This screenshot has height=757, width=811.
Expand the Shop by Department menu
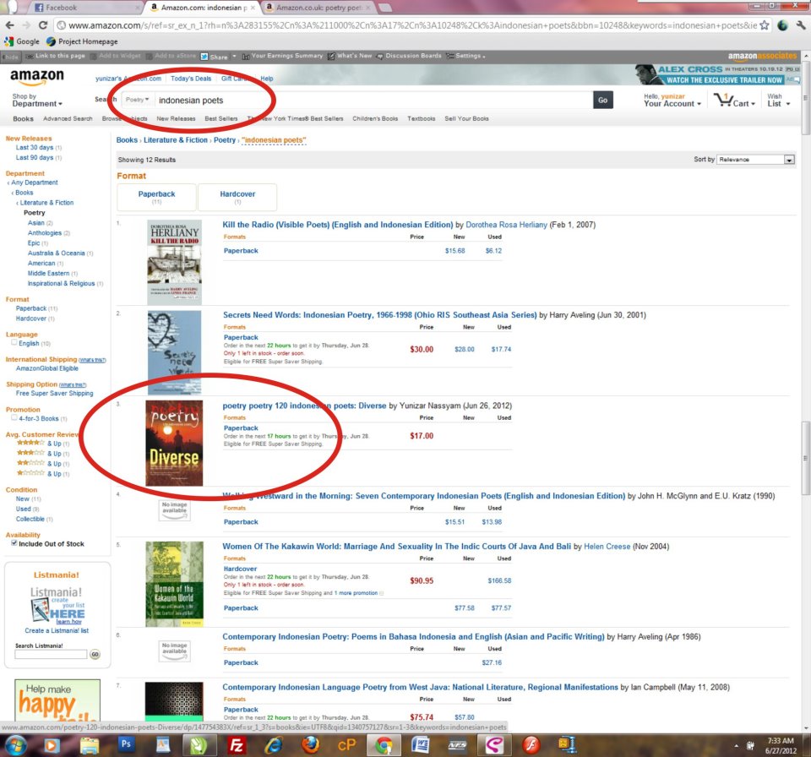tap(37, 101)
